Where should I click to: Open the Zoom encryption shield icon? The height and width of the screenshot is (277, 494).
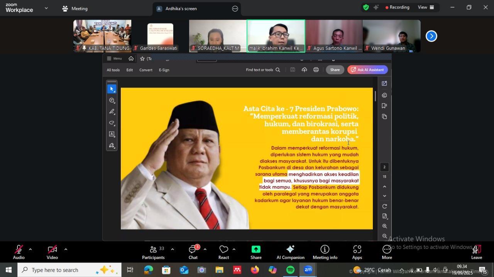tap(366, 7)
